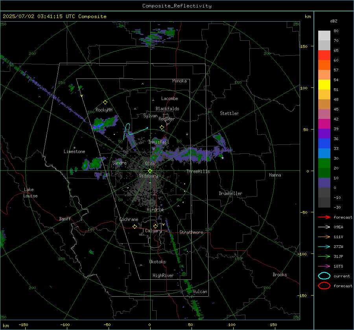The image size is (354, 330).
Task: Click the bright green swatch between 30 and 20
Action: click(x=324, y=163)
